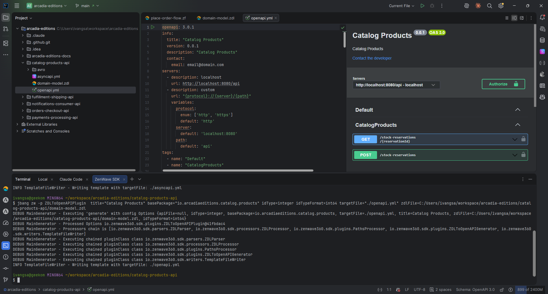Open the Services tool window icon
The height and width of the screenshot is (294, 548).
coord(6,234)
